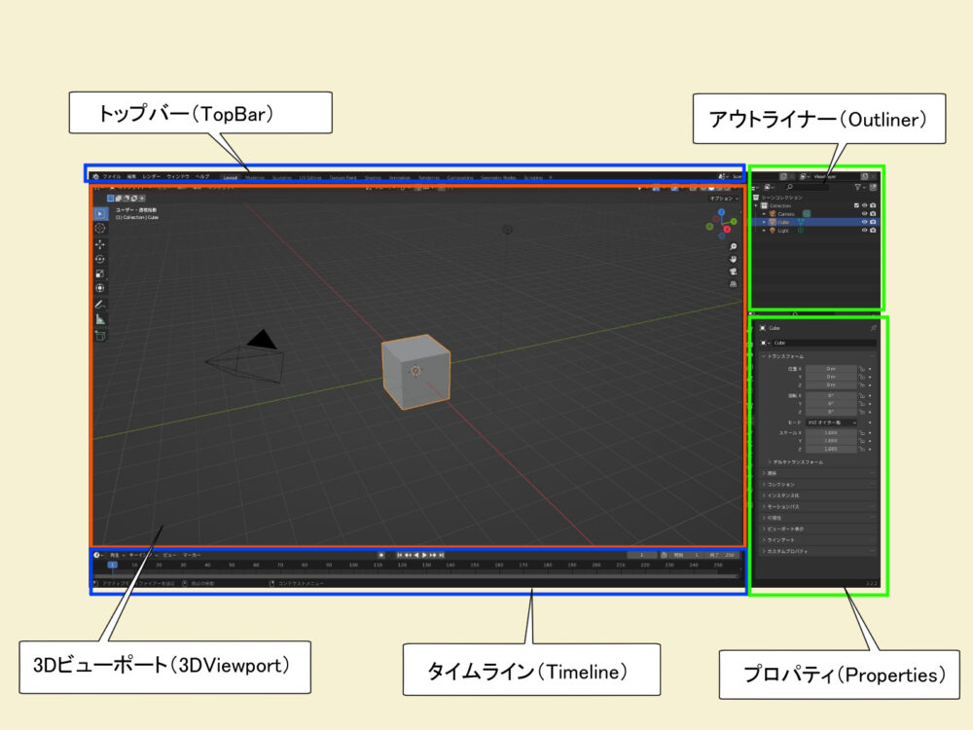Viewport: 973px width, 730px height.
Task: Play the animation in reverse
Action: tap(416, 555)
